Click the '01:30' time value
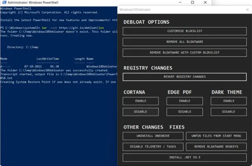 (x=55, y=66)
